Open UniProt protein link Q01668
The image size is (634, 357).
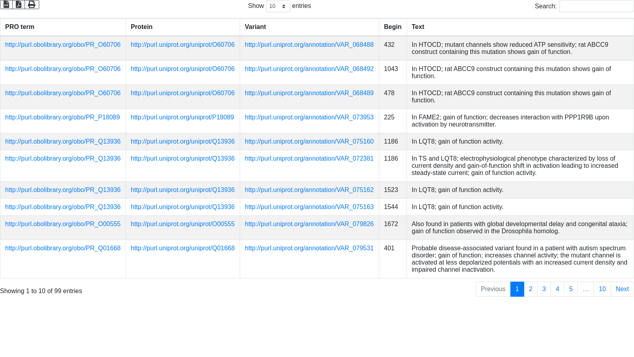(183, 248)
